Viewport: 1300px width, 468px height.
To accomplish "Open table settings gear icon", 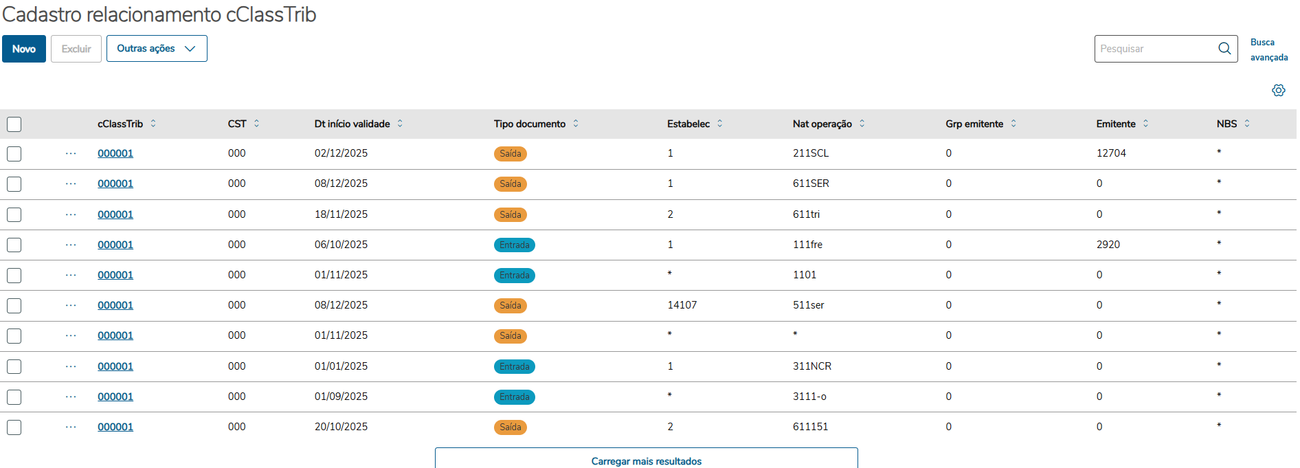I will point(1278,91).
